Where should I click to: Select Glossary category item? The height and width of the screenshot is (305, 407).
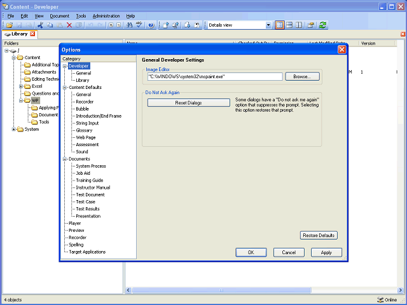[x=84, y=130]
